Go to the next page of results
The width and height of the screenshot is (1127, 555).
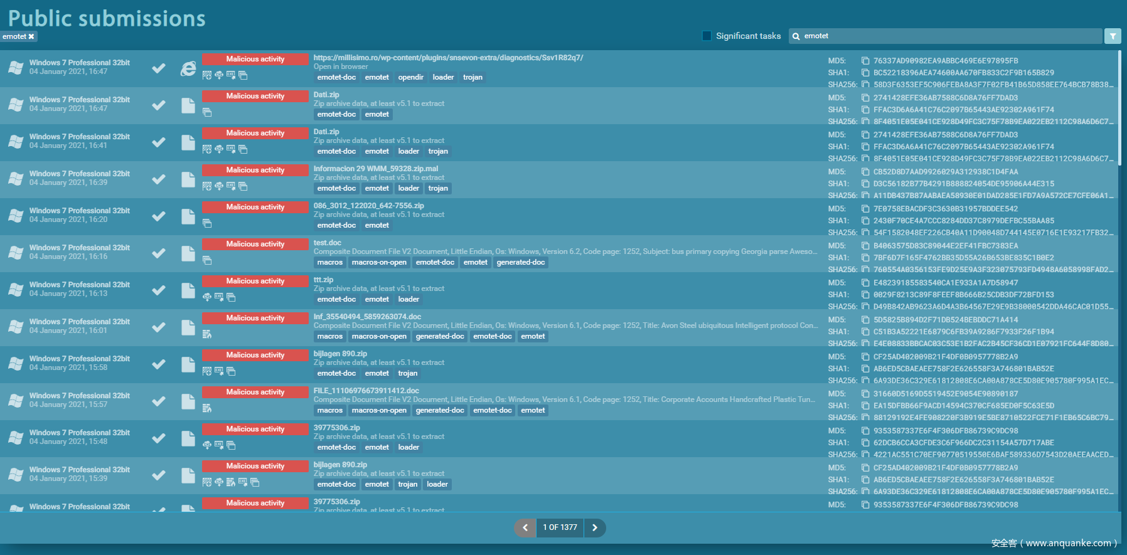pos(595,528)
